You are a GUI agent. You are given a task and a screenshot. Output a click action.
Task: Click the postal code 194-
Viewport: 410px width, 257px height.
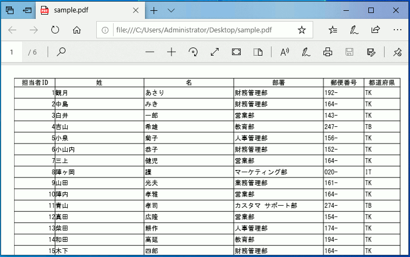click(331, 240)
